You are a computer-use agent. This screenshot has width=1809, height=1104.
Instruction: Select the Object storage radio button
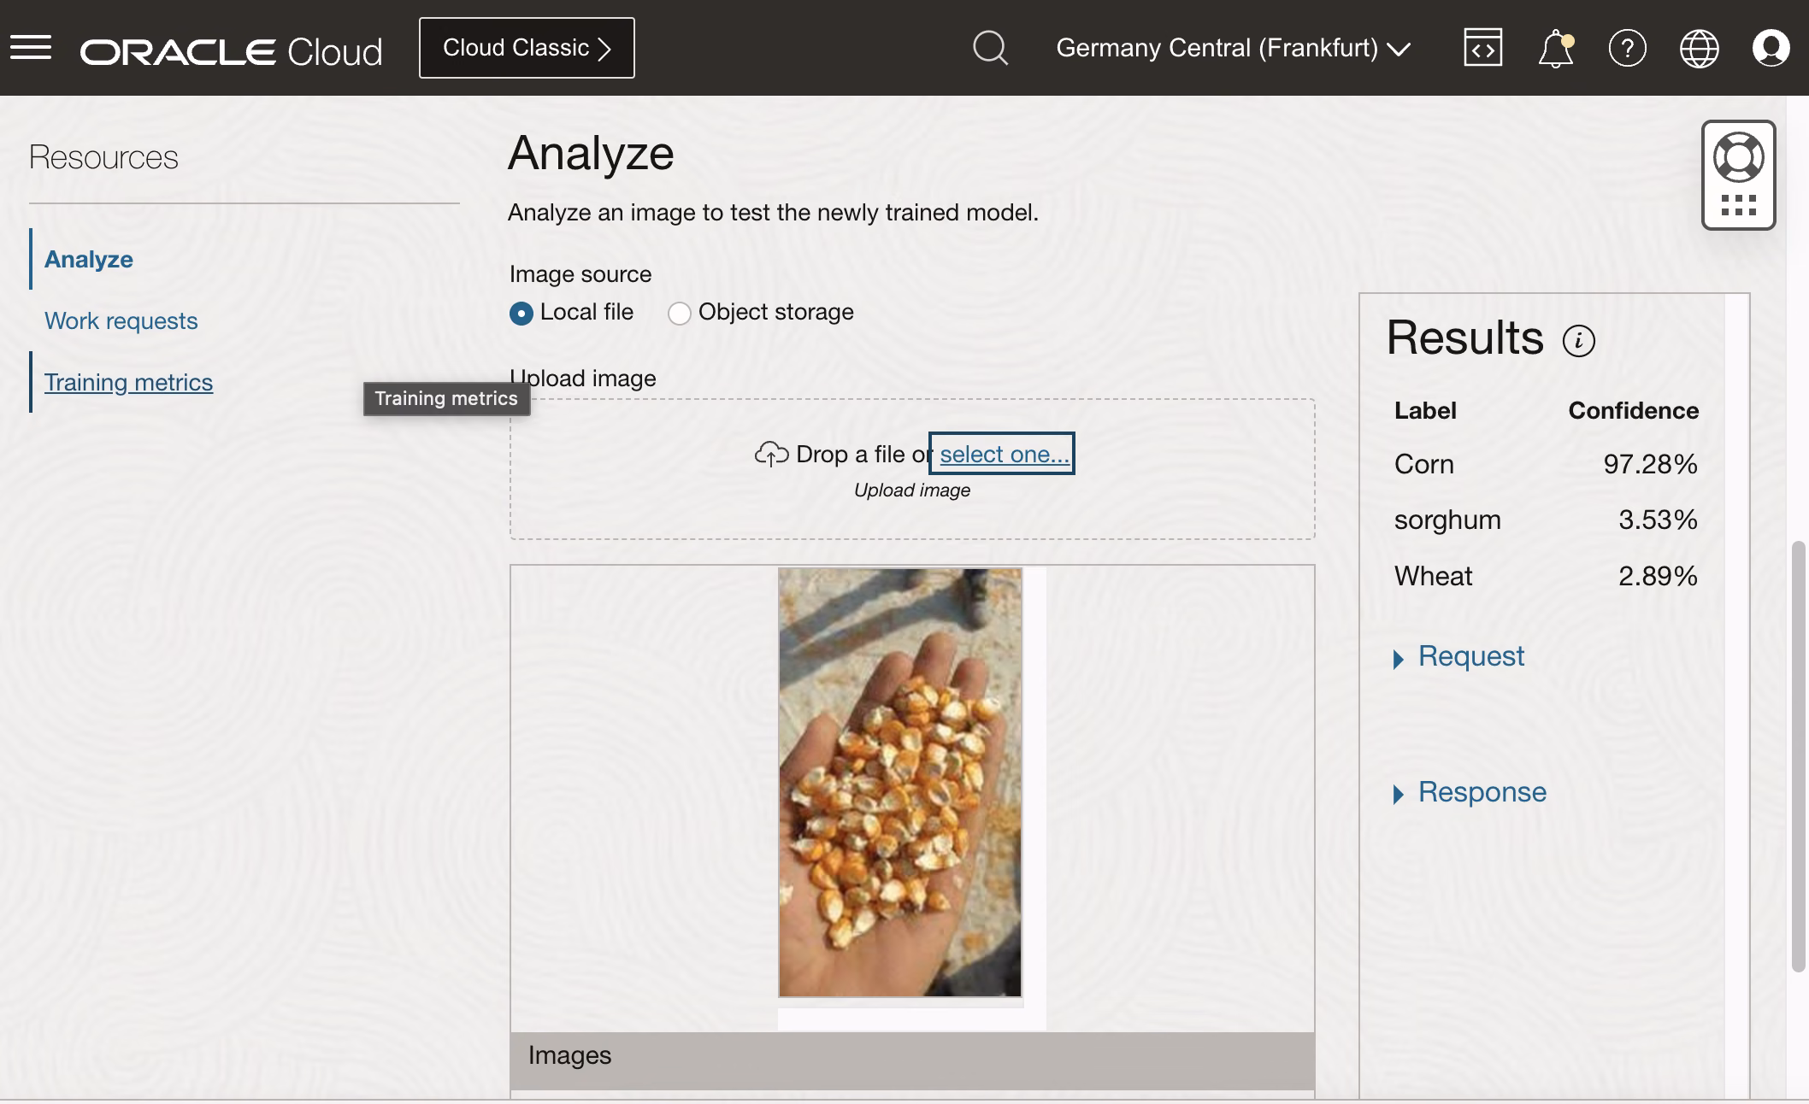[x=679, y=314]
